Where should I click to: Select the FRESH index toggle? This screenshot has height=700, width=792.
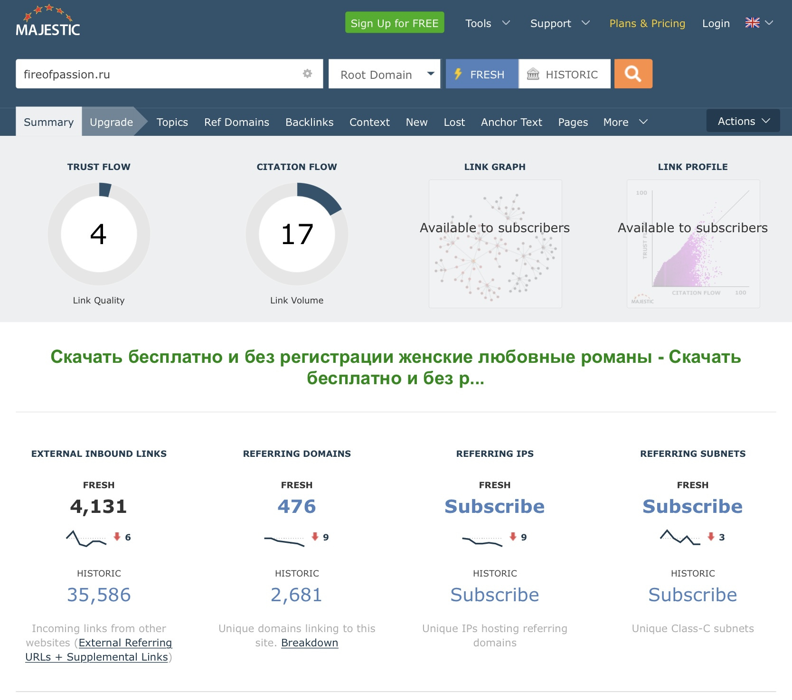tap(482, 74)
